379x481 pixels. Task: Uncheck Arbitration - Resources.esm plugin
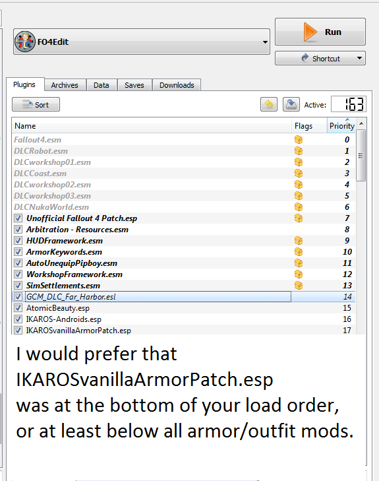pyautogui.click(x=18, y=230)
